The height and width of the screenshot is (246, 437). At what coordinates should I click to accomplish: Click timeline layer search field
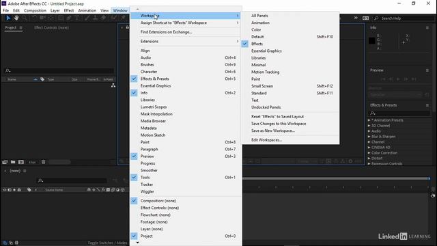[72, 180]
